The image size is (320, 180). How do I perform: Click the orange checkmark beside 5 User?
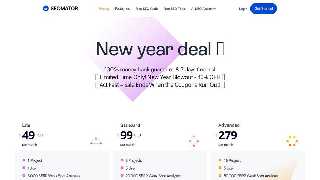(220, 168)
